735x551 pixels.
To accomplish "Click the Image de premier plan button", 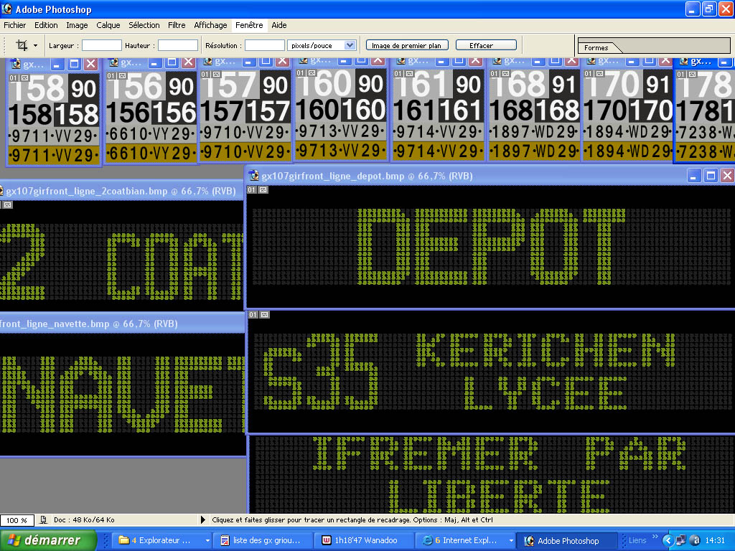I will coord(407,45).
